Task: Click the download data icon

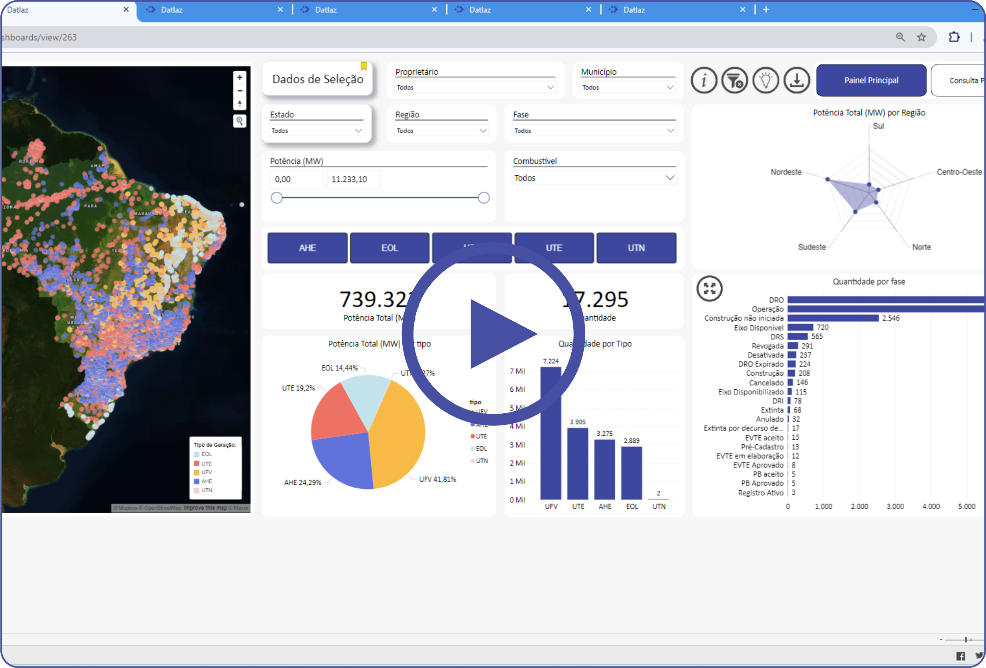Action: click(796, 80)
